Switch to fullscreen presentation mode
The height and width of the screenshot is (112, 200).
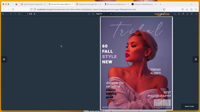pyautogui.click(x=175, y=14)
